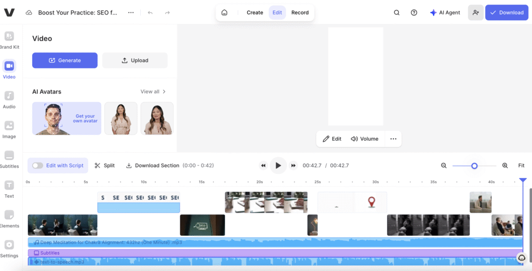Switch to the Record tab
532x271 pixels.
tap(300, 12)
